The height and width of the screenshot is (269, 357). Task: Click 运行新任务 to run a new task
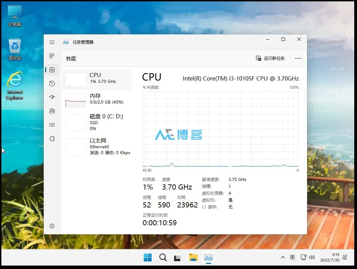271,58
